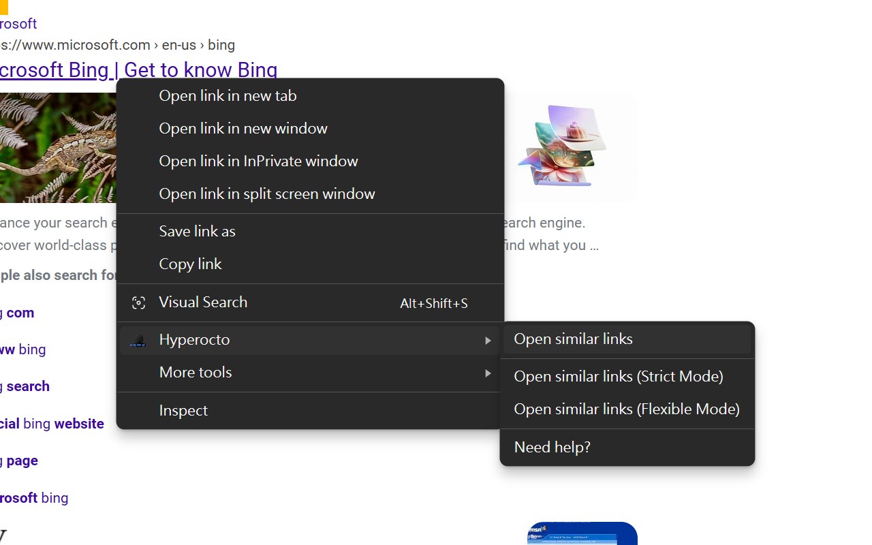Click the Hyperocto extension icon
The height and width of the screenshot is (545, 872).
tap(138, 340)
